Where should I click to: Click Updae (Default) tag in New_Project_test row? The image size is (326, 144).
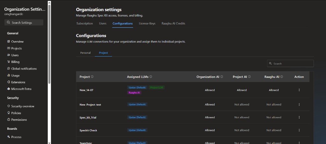pos(137,104)
